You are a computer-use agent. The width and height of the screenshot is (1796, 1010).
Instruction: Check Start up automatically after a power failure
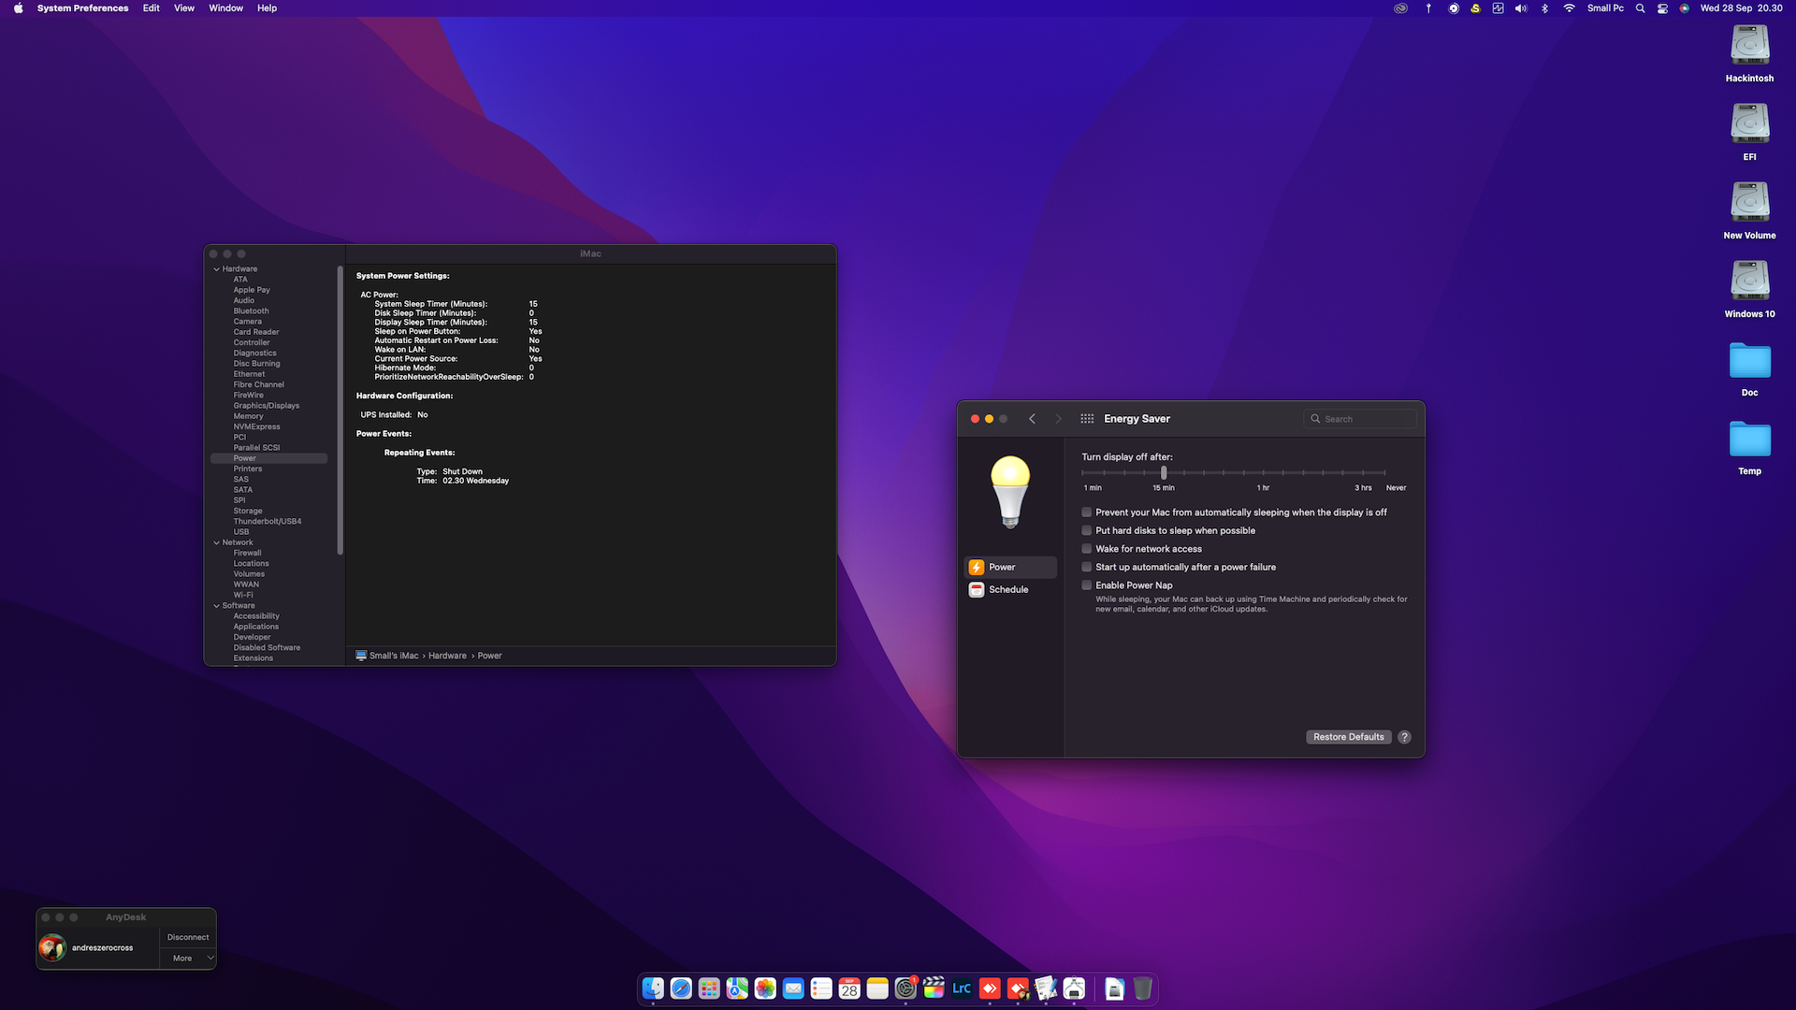[1087, 567]
